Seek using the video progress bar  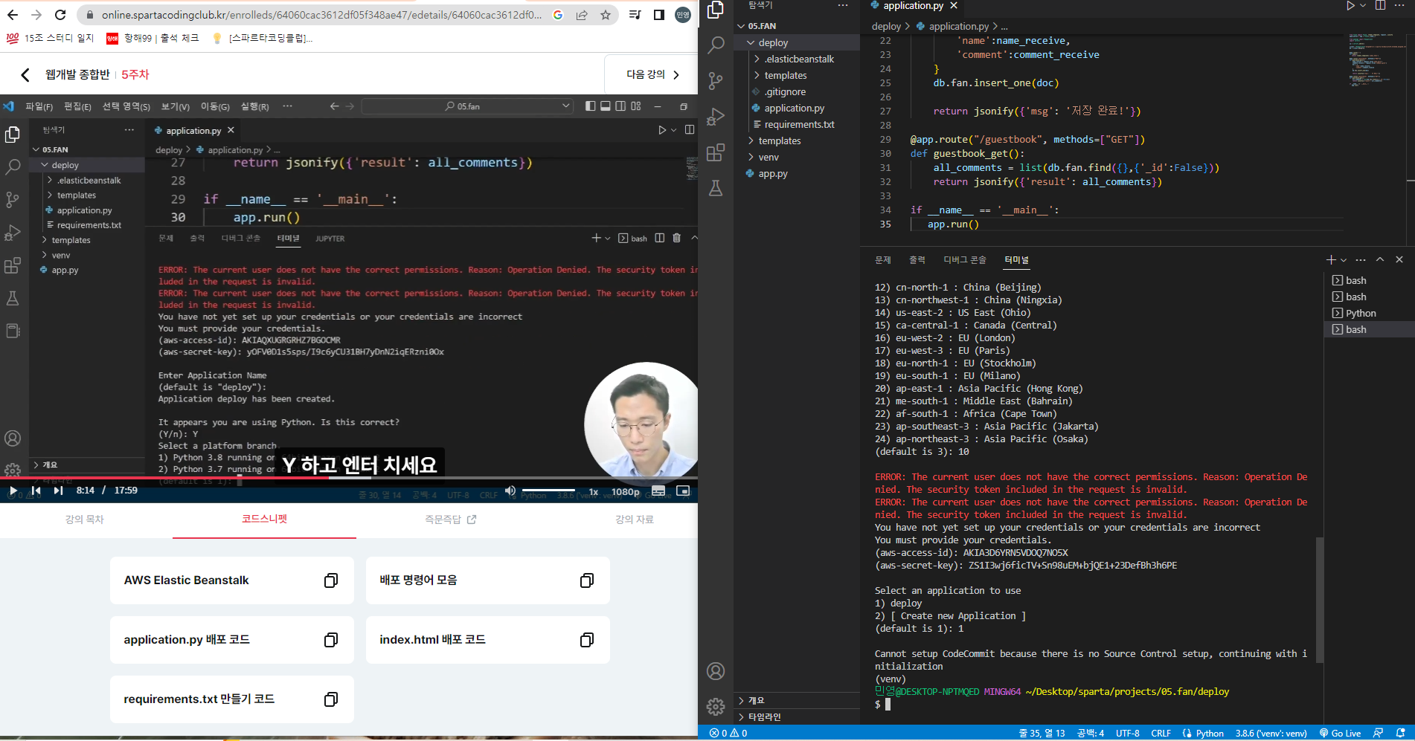(349, 478)
